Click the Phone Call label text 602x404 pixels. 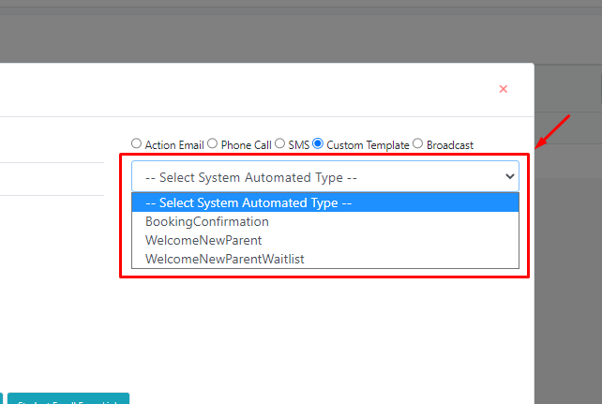coord(246,145)
